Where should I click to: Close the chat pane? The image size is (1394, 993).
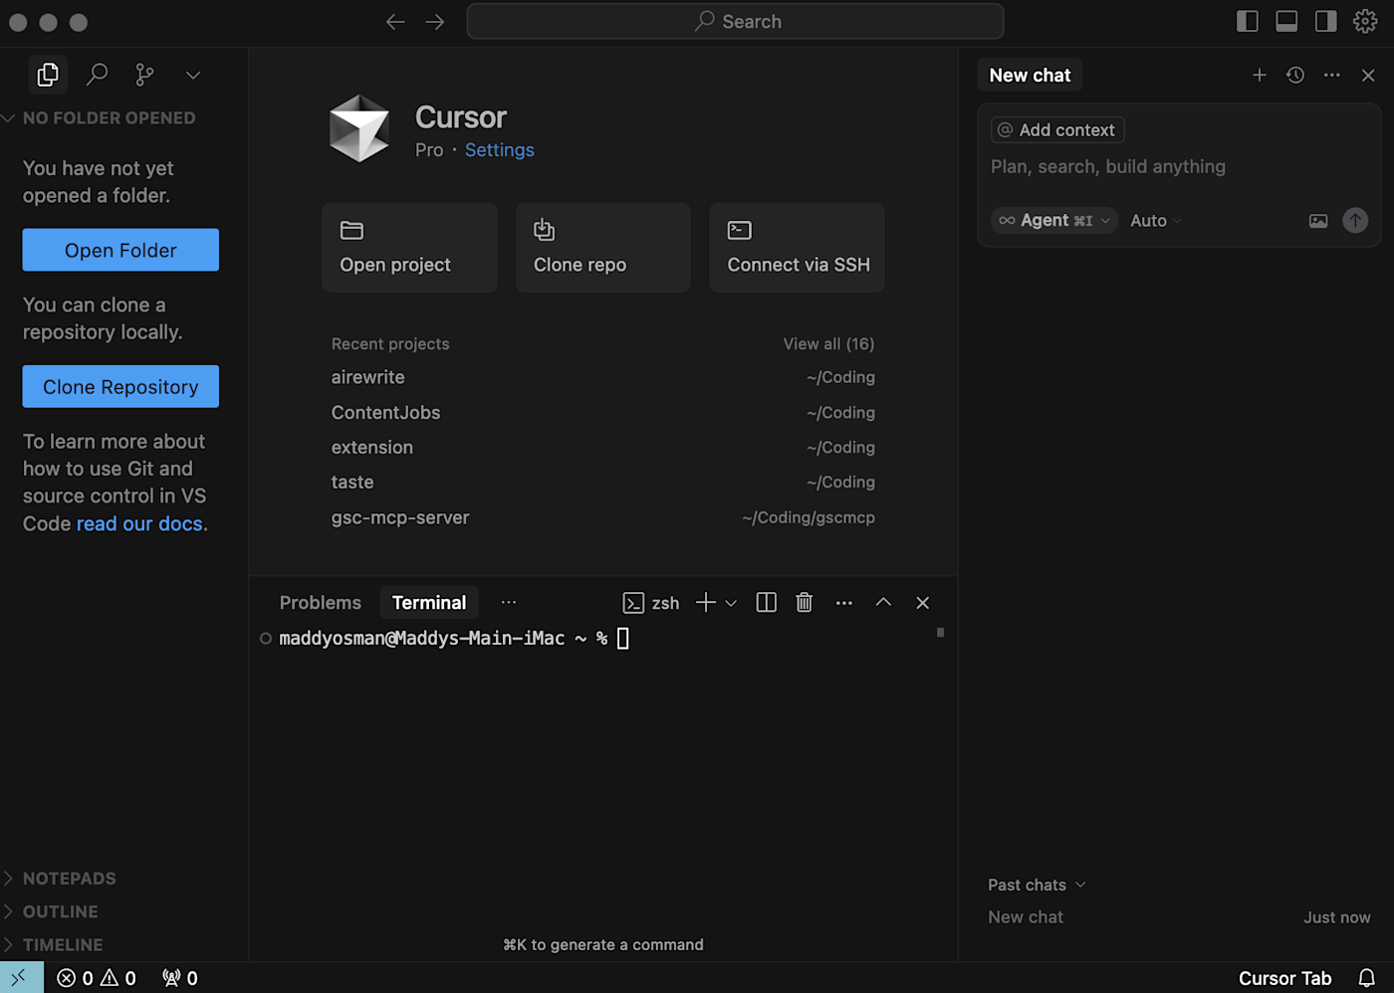(x=1368, y=76)
